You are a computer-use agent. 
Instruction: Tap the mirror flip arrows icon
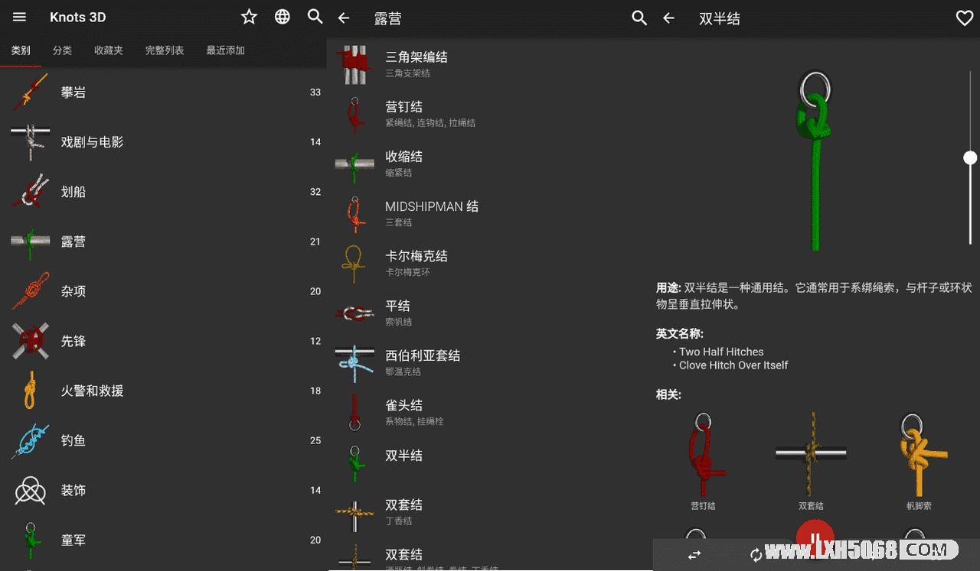[x=694, y=555]
